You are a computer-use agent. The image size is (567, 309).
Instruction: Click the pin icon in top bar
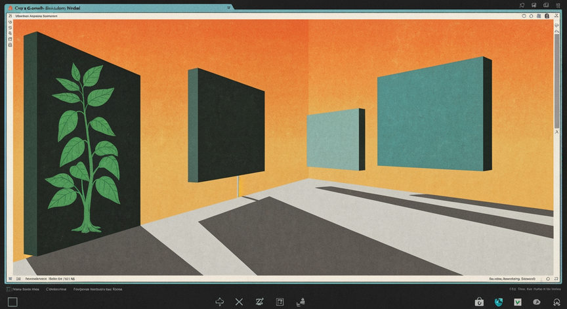522,5
